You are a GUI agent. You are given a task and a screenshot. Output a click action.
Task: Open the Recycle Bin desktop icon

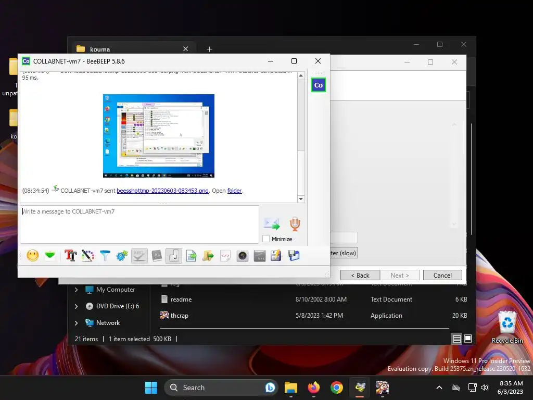507,327
